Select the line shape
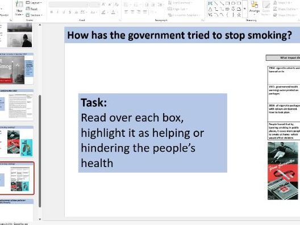This screenshot has width=300, height=225. click(x=216, y=3)
